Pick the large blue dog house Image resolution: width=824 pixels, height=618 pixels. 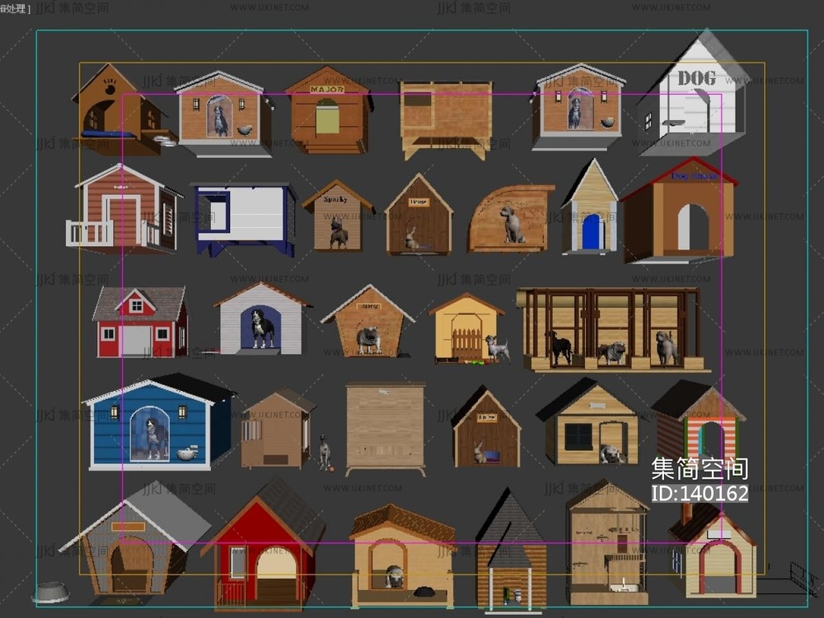coord(157,422)
